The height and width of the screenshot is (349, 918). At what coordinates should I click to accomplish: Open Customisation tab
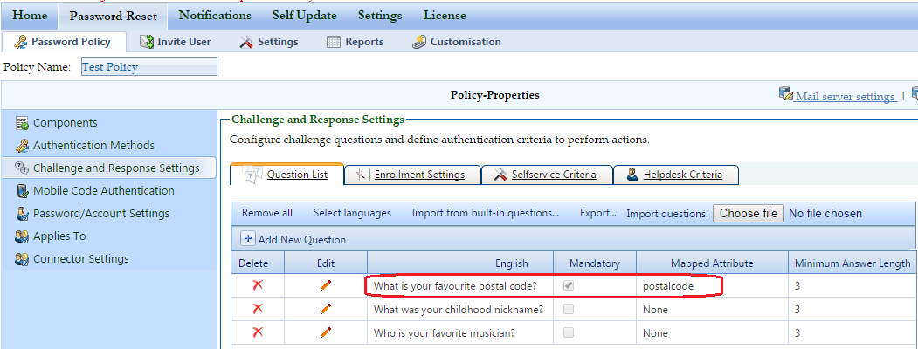(x=457, y=42)
